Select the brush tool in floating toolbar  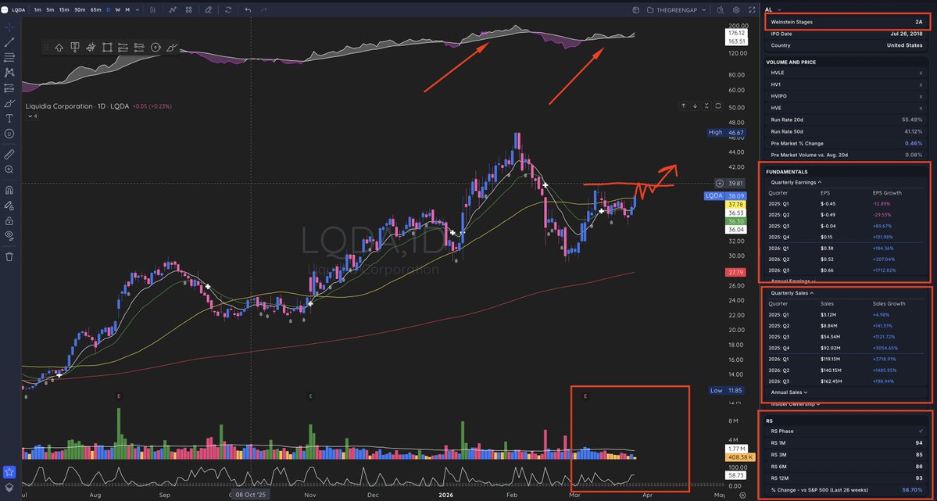tap(172, 48)
